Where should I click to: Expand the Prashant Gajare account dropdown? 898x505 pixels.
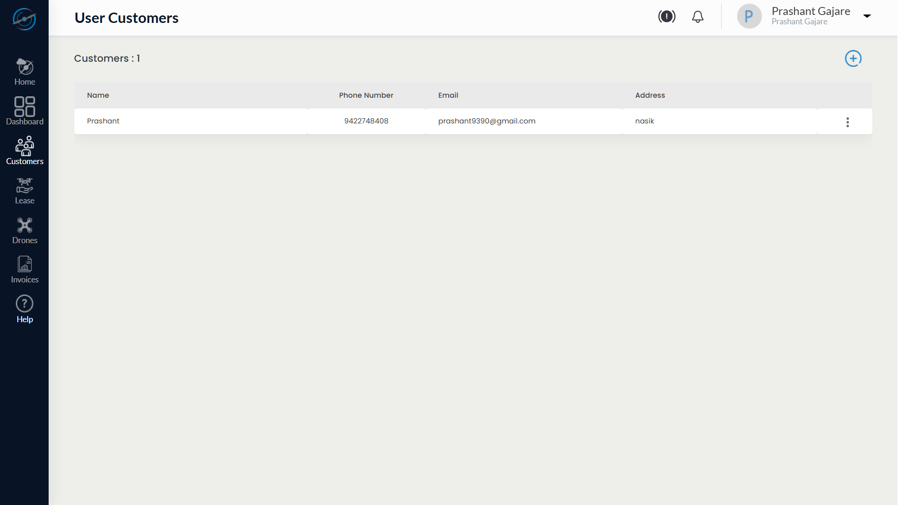[867, 16]
